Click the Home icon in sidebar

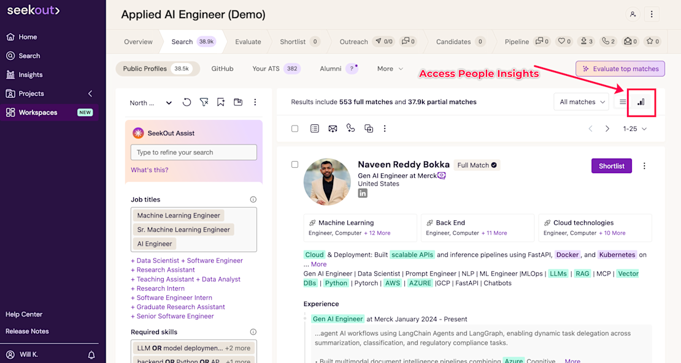(10, 37)
